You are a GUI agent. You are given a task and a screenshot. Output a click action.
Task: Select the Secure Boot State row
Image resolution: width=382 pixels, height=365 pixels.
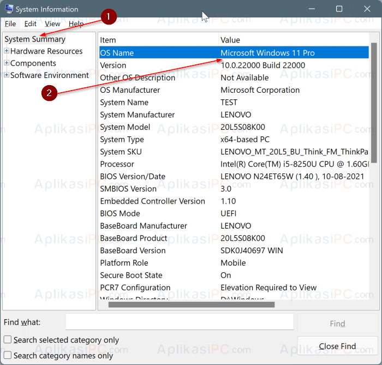pos(234,275)
